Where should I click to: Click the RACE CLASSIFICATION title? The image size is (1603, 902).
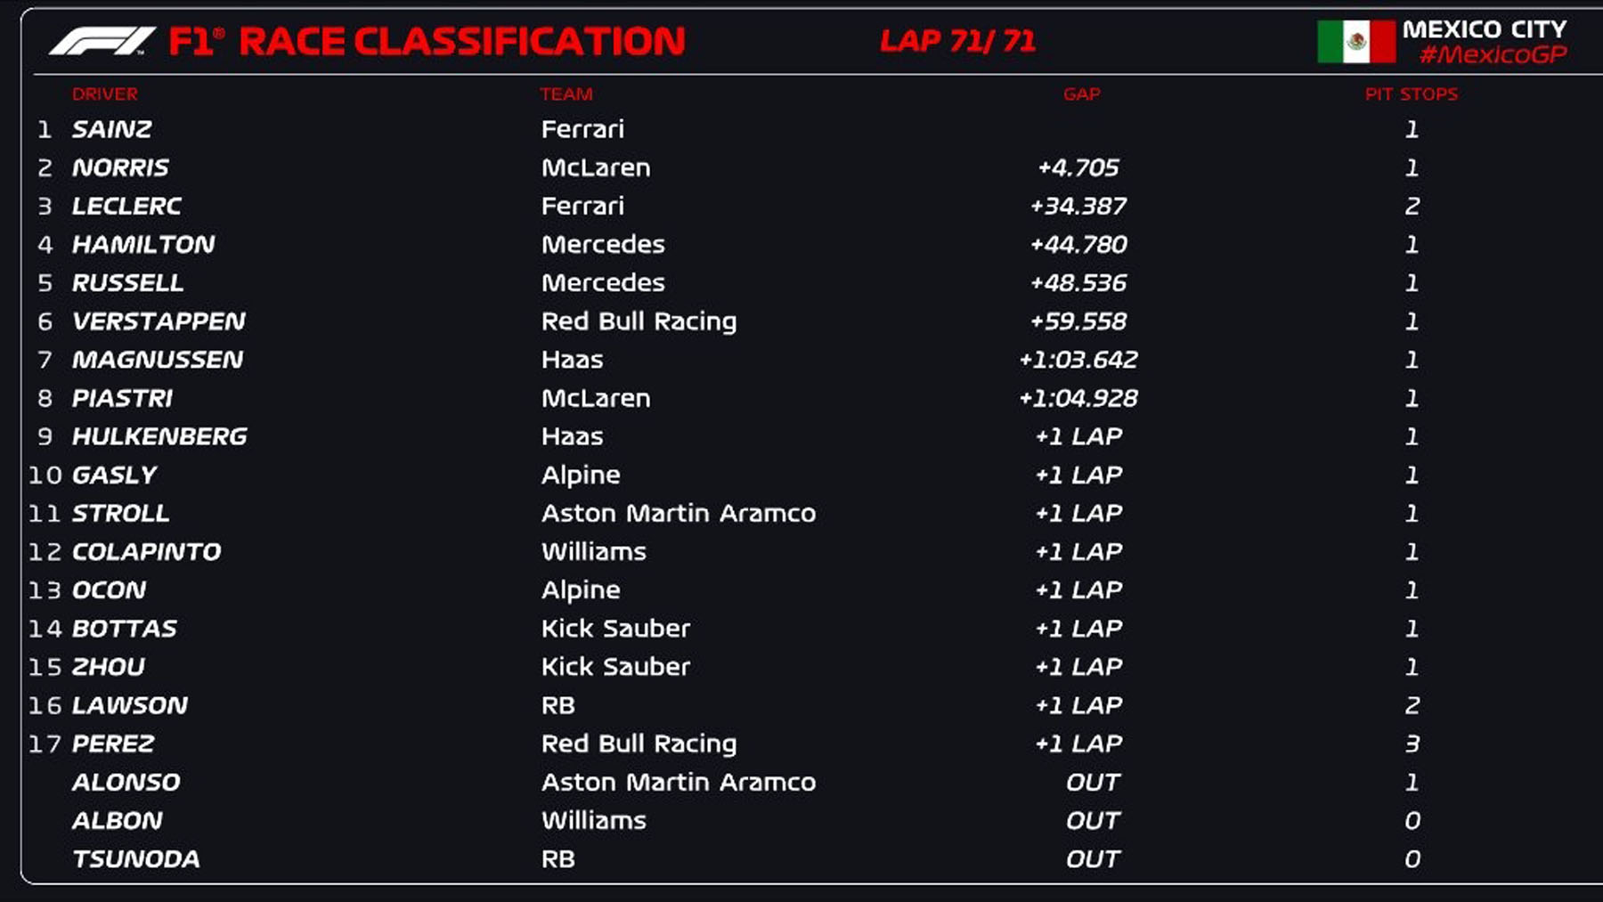click(462, 42)
